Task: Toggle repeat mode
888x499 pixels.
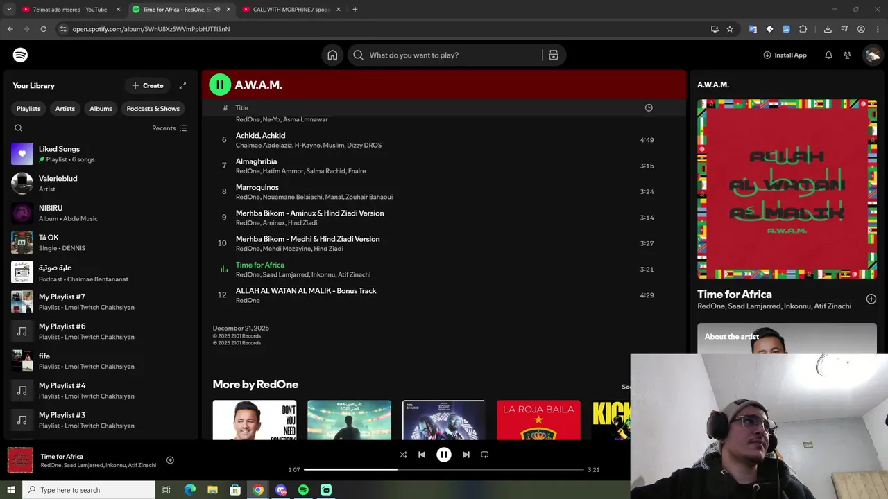Action: (485, 455)
